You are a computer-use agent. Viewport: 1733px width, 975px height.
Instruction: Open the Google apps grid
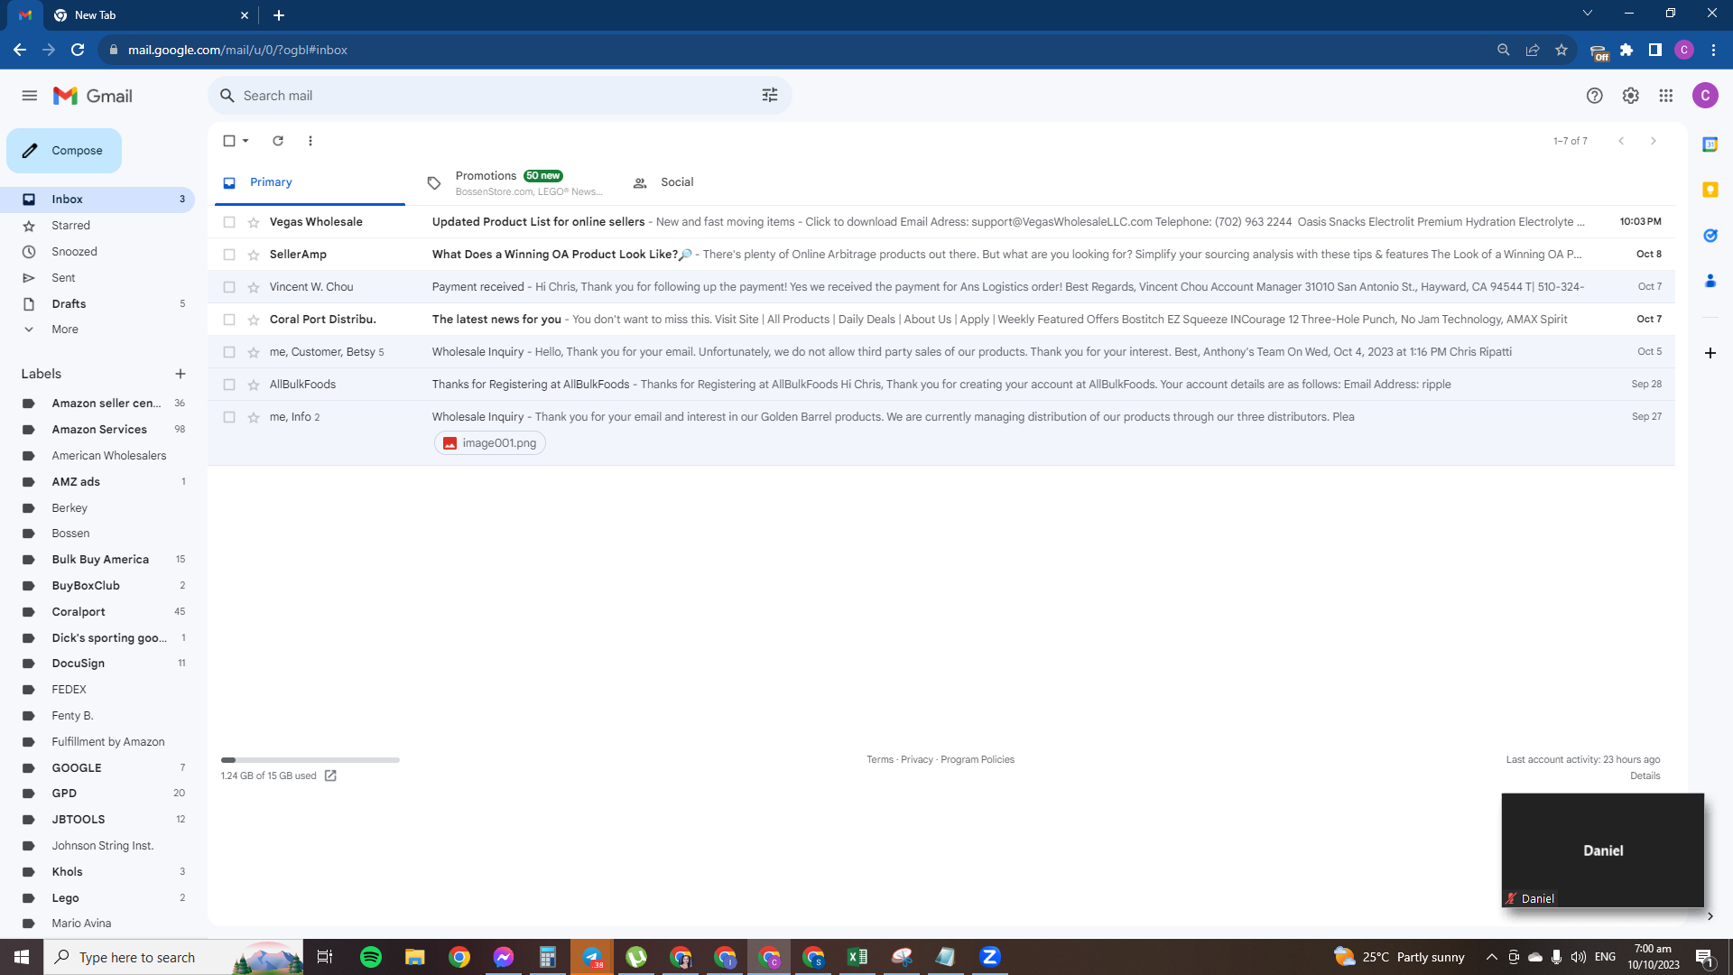[1666, 96]
